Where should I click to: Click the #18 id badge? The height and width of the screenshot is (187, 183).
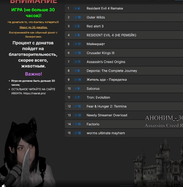click(x=78, y=133)
